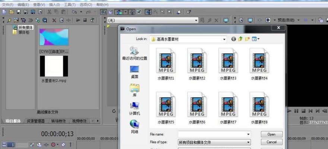The height and width of the screenshot is (149, 328).
Task: Click the Computer (计算机) shortcut in places bar
Action: tap(135, 108)
